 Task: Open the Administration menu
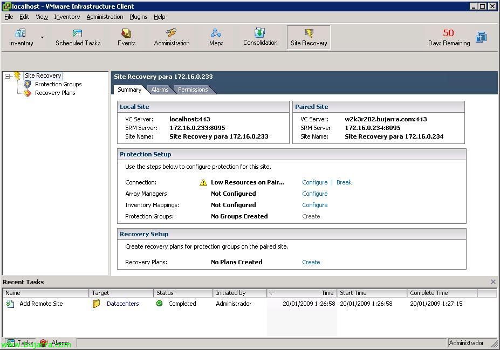point(105,17)
